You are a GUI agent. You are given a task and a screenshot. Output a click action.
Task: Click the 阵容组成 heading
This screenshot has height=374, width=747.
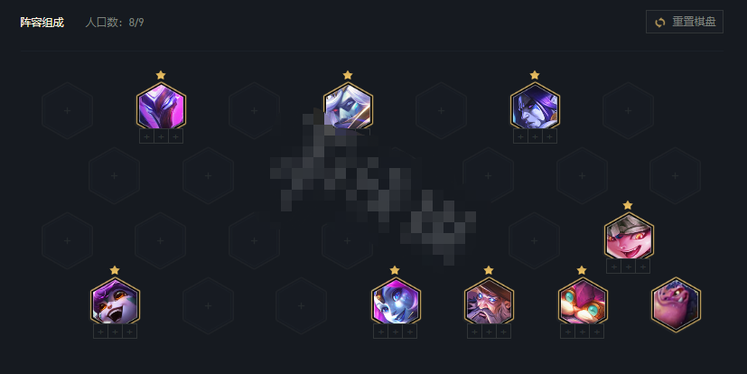click(x=42, y=23)
